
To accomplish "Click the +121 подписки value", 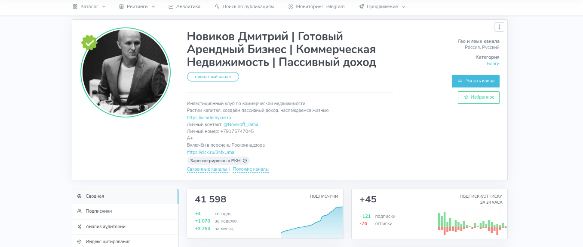I will [365, 217].
